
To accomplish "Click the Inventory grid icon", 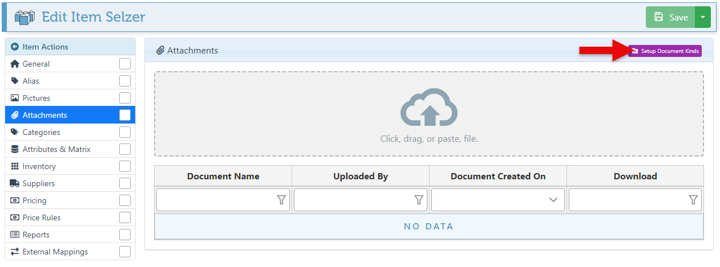I will 15,166.
